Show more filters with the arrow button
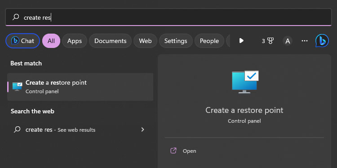 point(241,41)
